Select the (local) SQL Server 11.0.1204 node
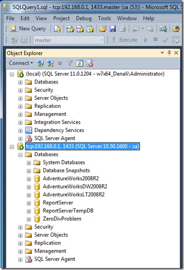184x270 pixels. (x=95, y=74)
